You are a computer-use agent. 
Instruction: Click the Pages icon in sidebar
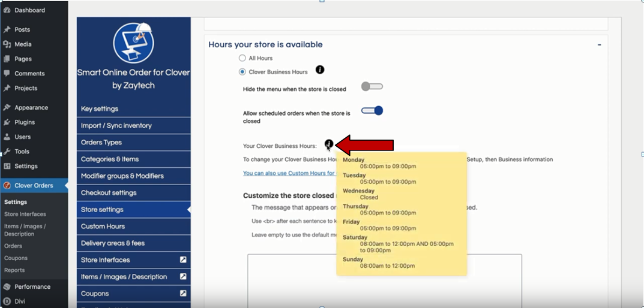(x=7, y=59)
